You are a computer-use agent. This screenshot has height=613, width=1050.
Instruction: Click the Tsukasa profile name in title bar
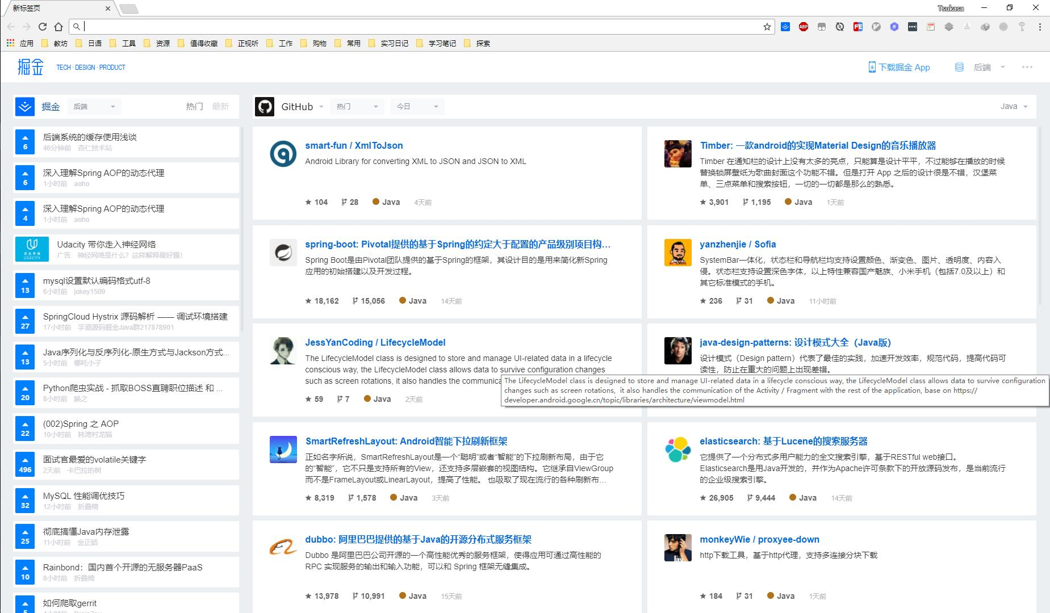click(951, 8)
